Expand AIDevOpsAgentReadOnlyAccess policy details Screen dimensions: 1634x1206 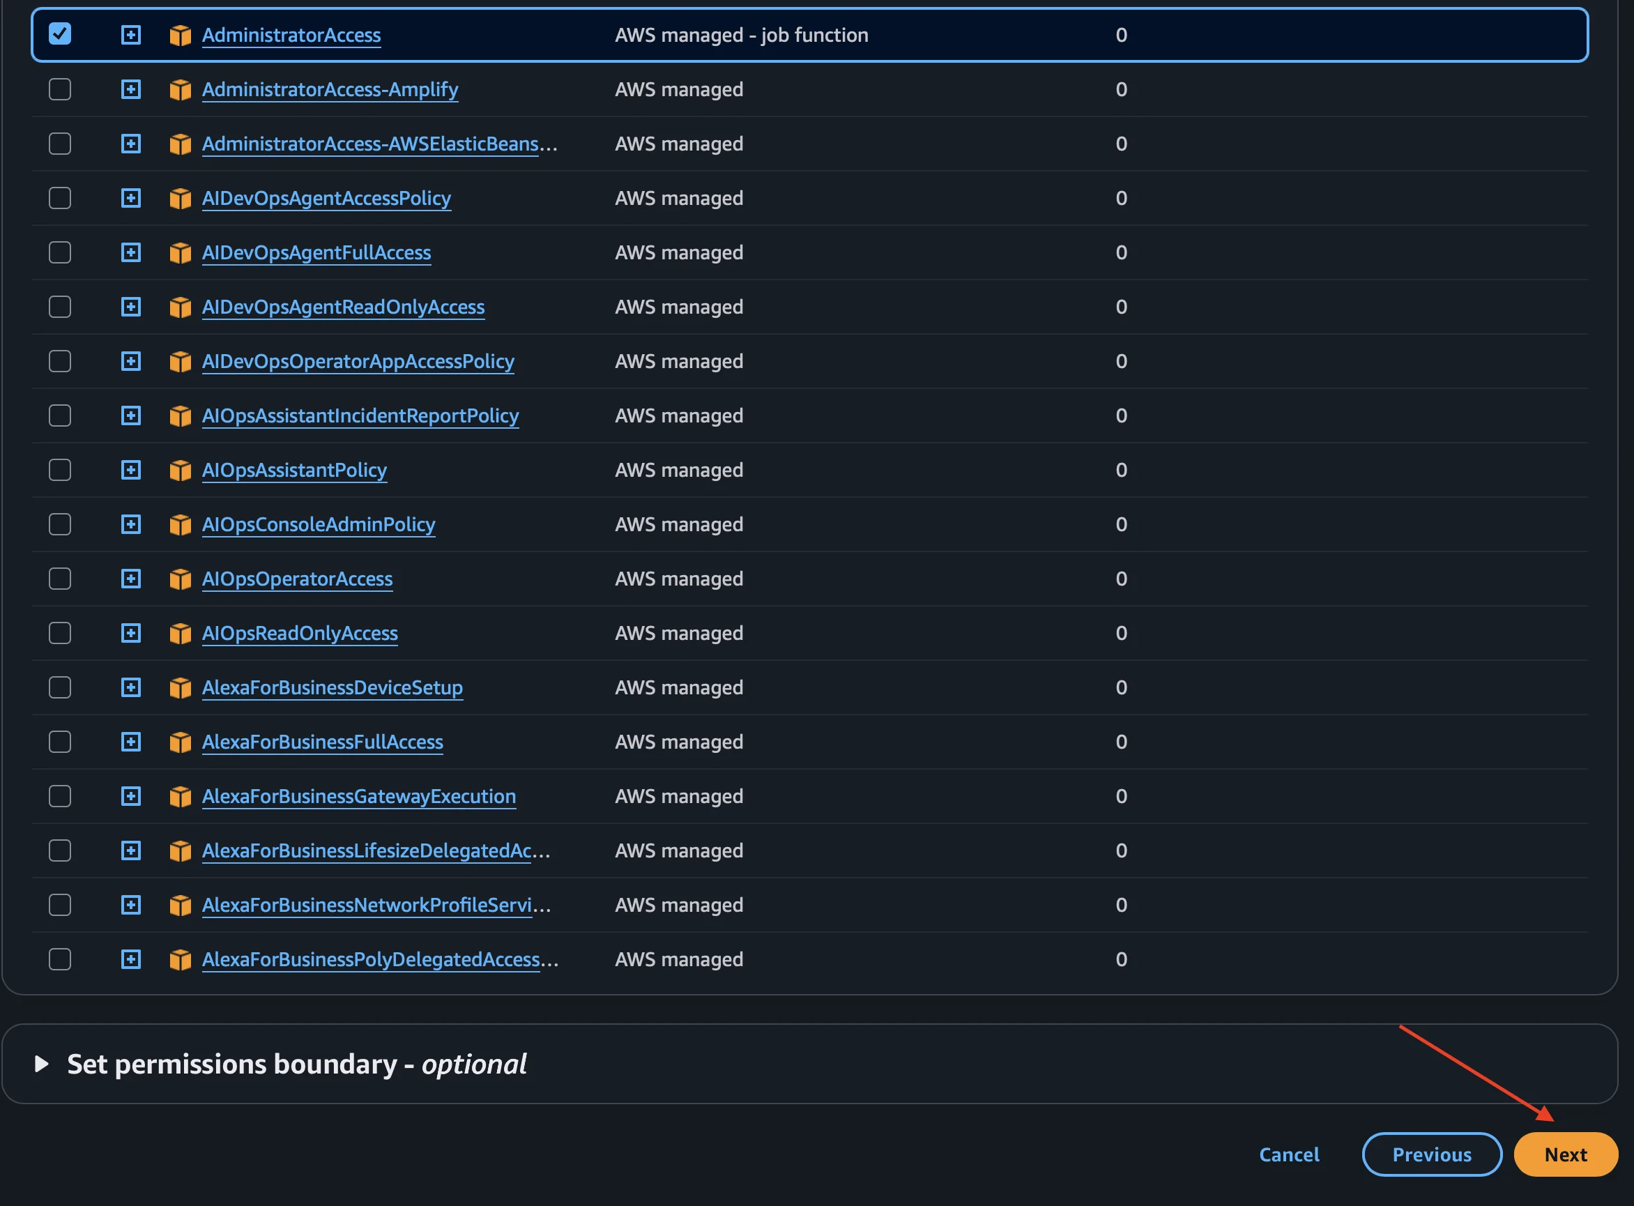coord(130,307)
